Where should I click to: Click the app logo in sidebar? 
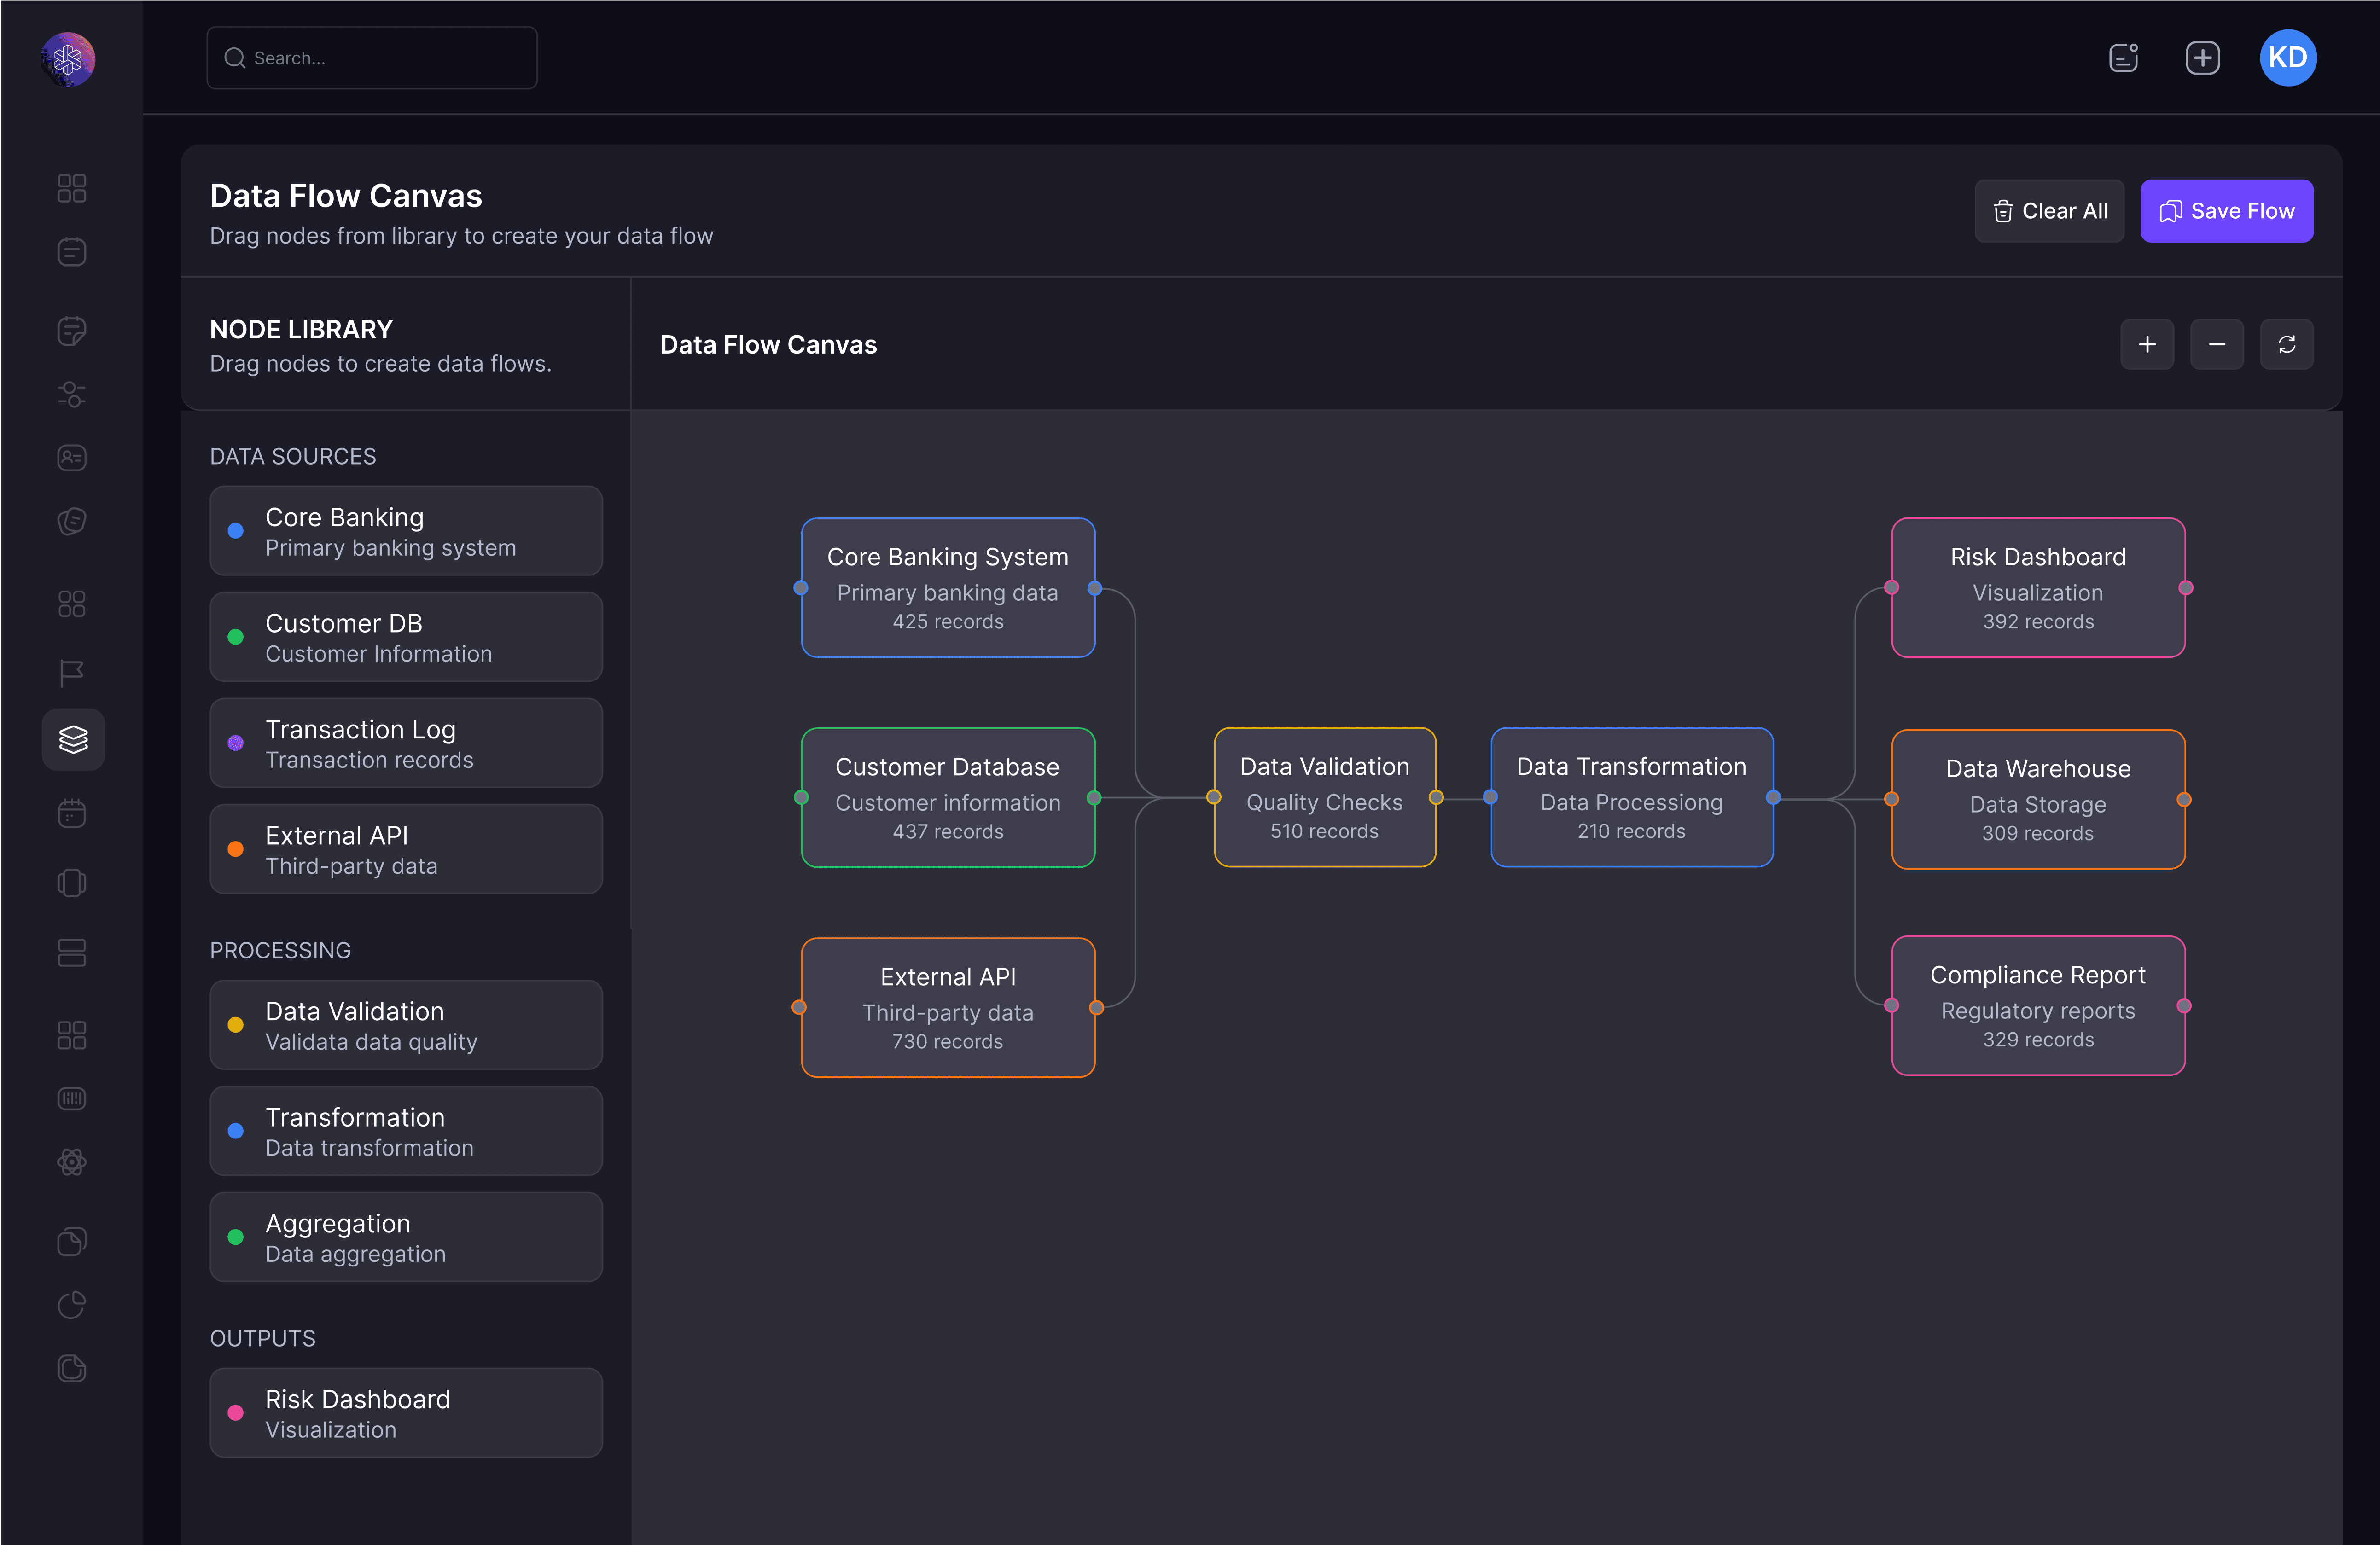pos(68,59)
